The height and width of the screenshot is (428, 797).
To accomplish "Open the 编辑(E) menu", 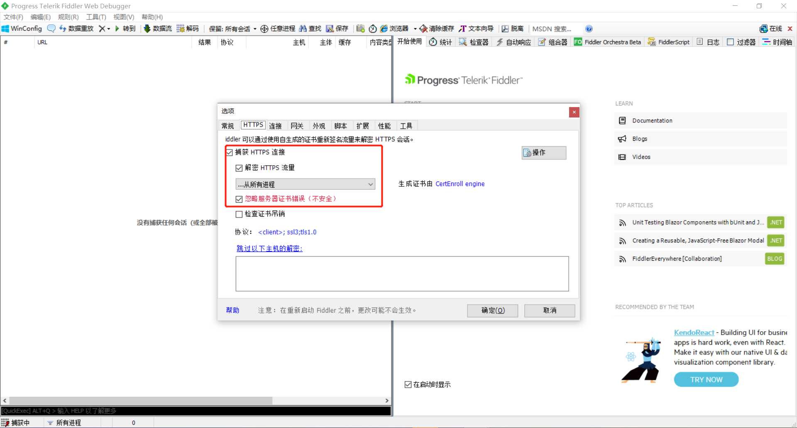I will pos(41,17).
